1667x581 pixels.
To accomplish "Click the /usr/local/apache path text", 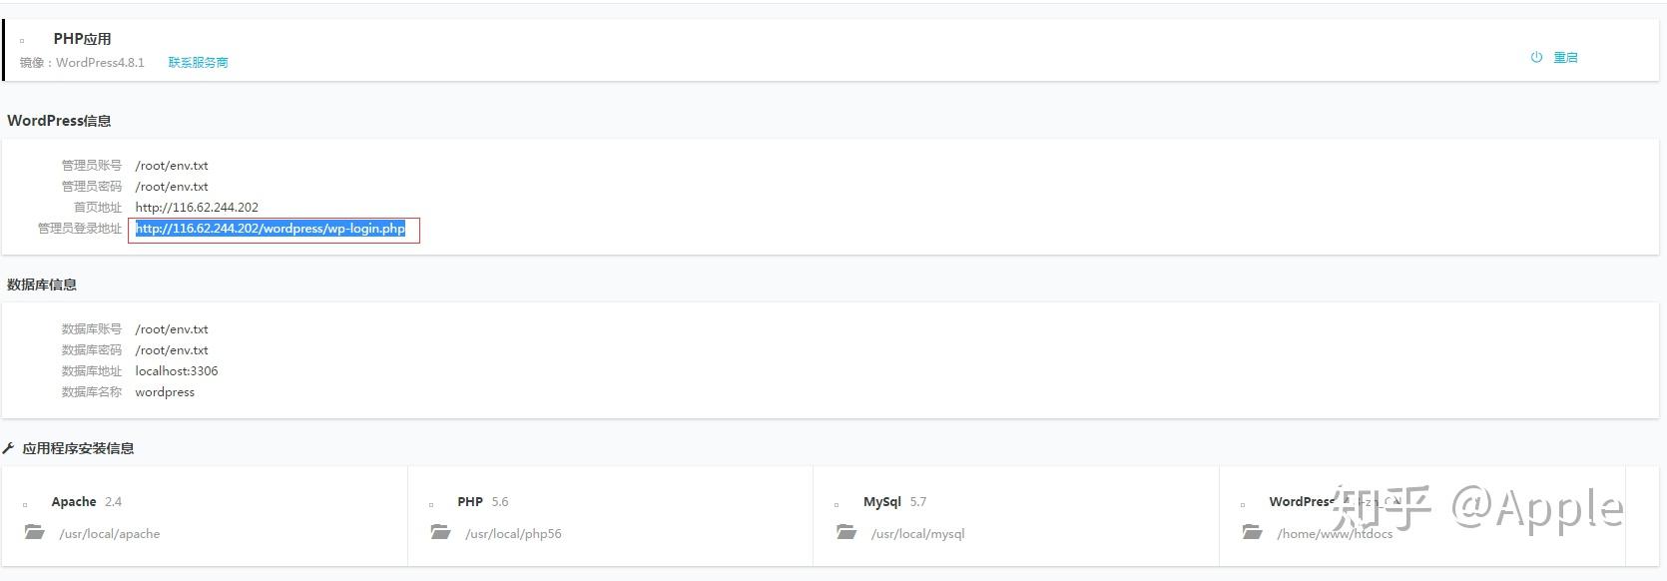I will [x=110, y=534].
